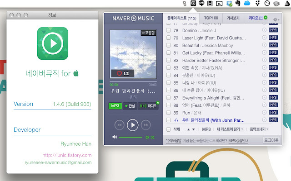The image size is (291, 181).
Task: Click the MP3 badge for Domino
Action: [x=273, y=30]
